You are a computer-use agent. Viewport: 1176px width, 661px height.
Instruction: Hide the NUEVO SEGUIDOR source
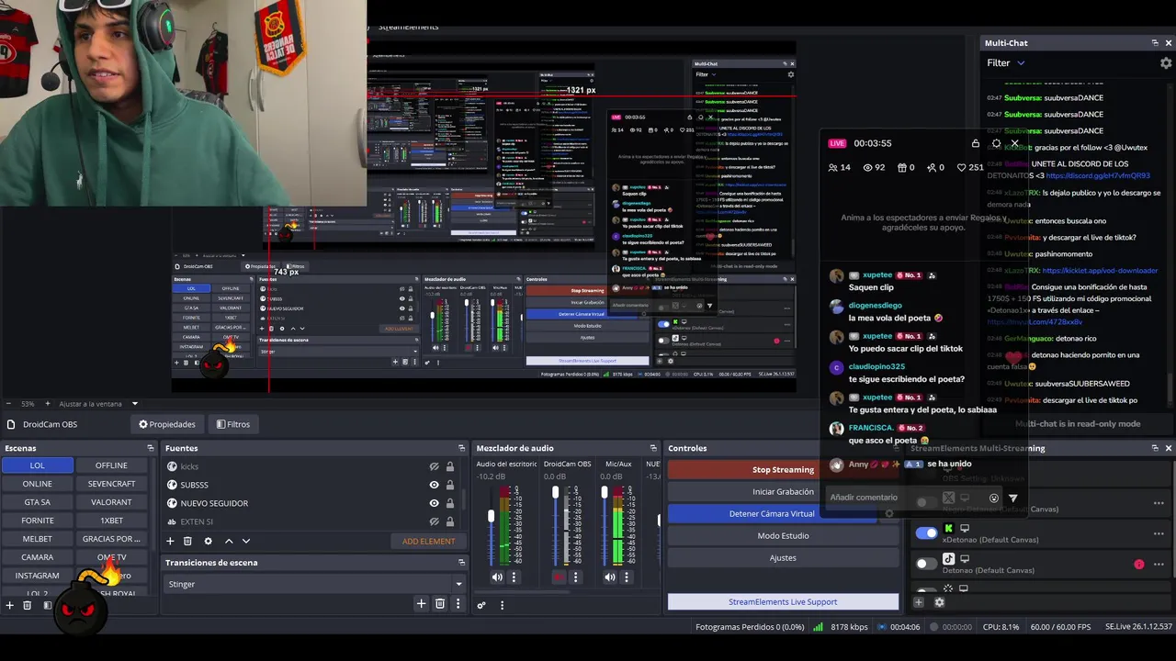tap(435, 503)
